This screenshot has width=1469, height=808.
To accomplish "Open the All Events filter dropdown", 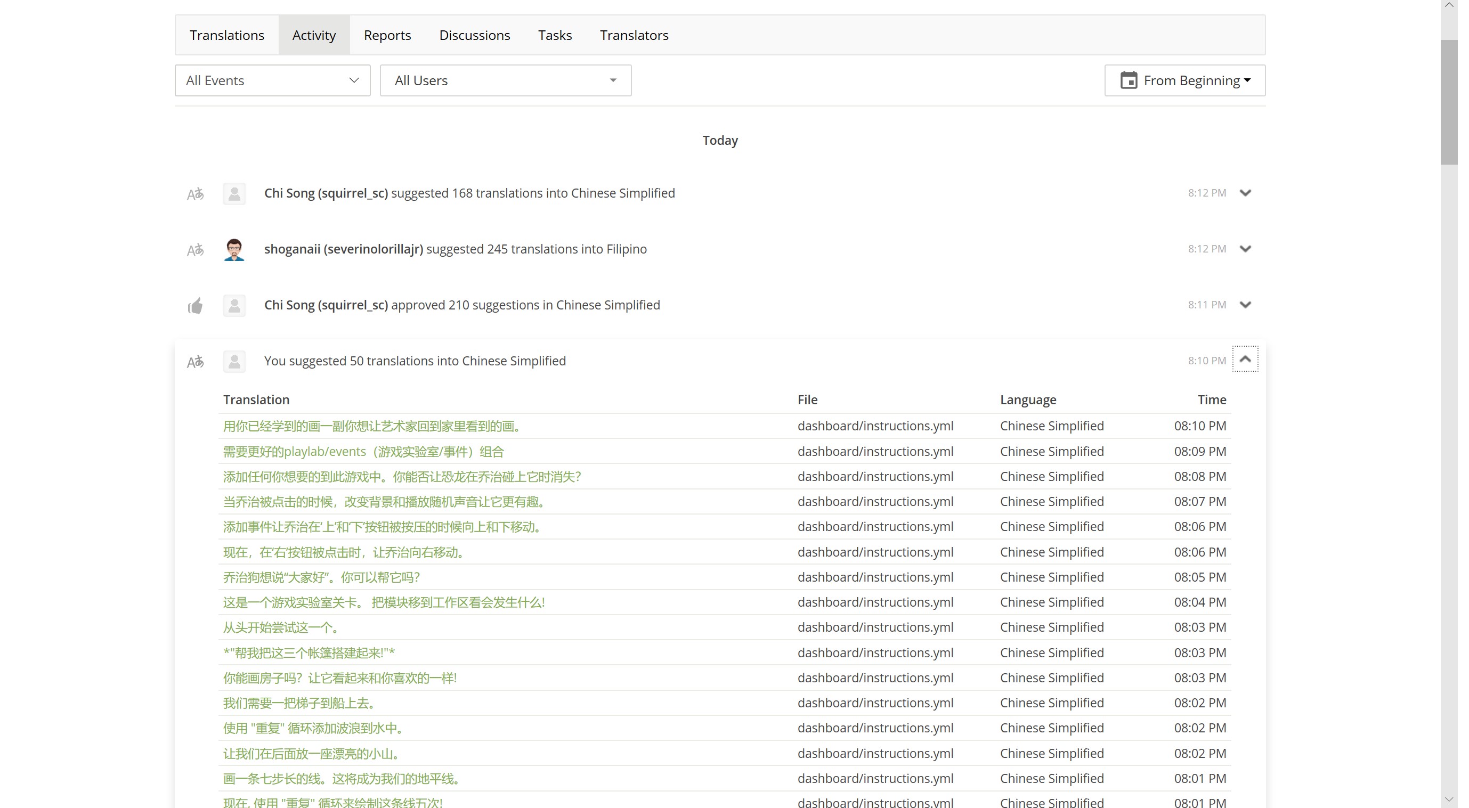I will [273, 80].
